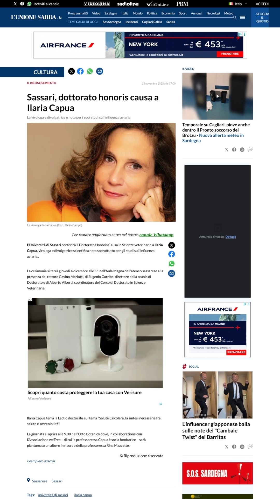Image resolution: width=280 pixels, height=499 pixels.
Task: Share article on X below Cultura banner
Action: coord(72,71)
